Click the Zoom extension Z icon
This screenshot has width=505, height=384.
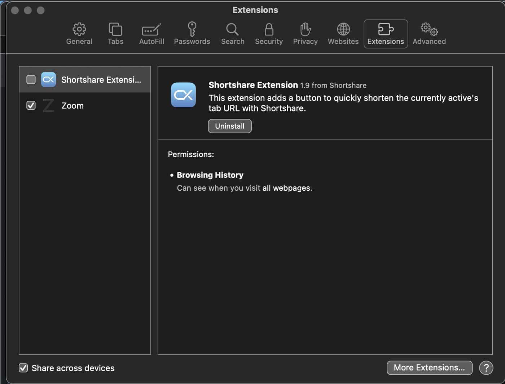48,105
